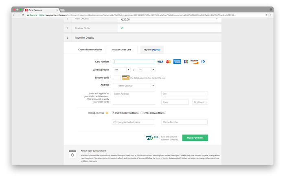Click the 'About your subscription' heading
Viewport: 285px width, 181px height.
(x=93, y=150)
